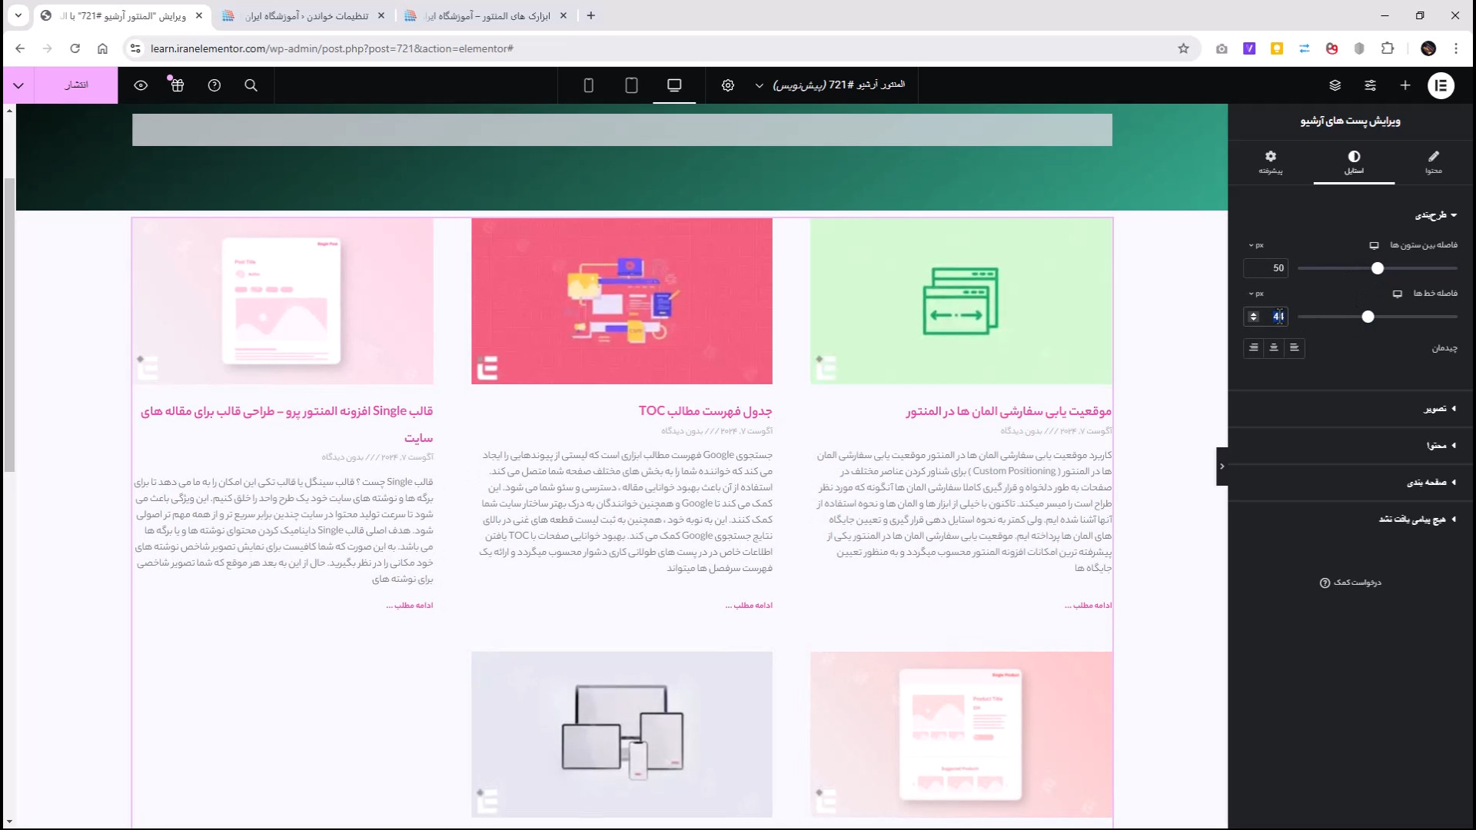Switch to the Content tab
Viewport: 1476px width, 830px height.
coord(1434,162)
